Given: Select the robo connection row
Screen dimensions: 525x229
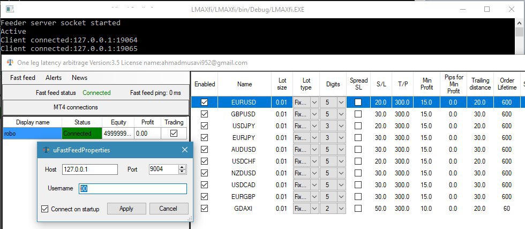Looking at the screenshot, I should point(95,134).
